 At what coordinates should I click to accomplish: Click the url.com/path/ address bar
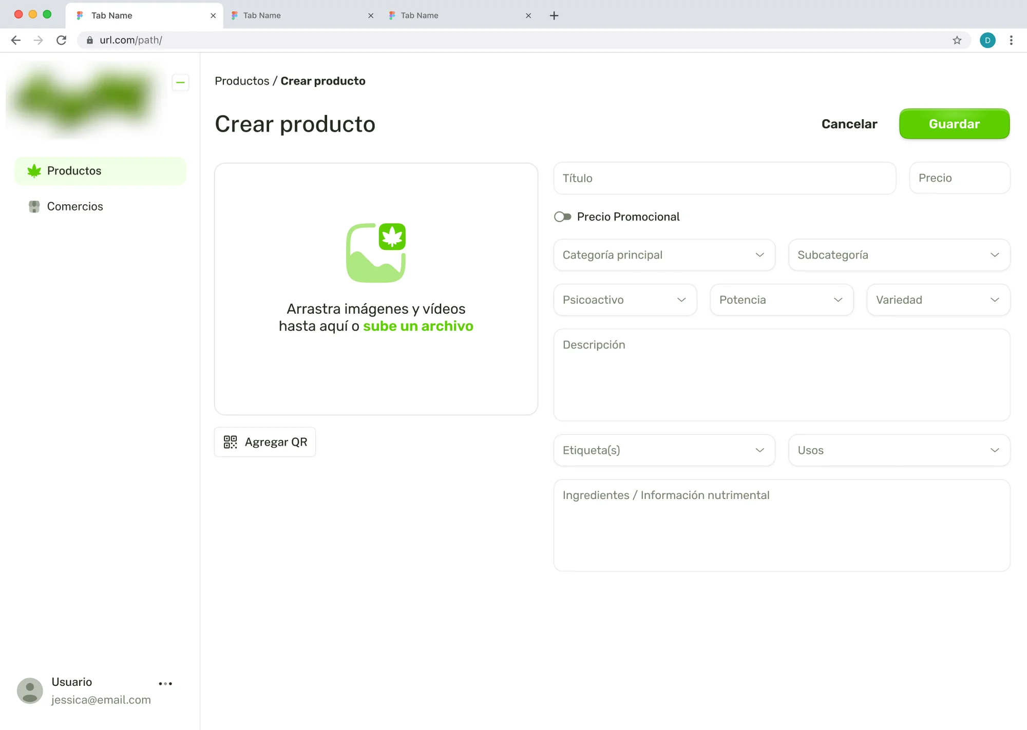pyautogui.click(x=524, y=40)
